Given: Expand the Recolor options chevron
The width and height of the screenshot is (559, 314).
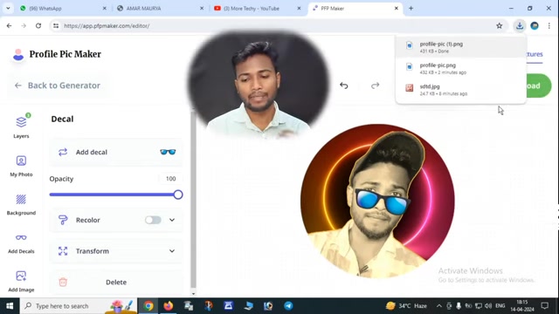Looking at the screenshot, I should 172,220.
